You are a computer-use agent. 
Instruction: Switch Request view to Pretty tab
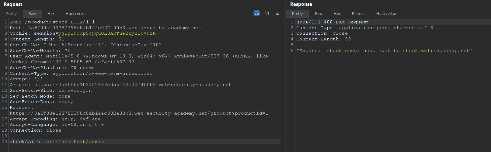click(11, 14)
